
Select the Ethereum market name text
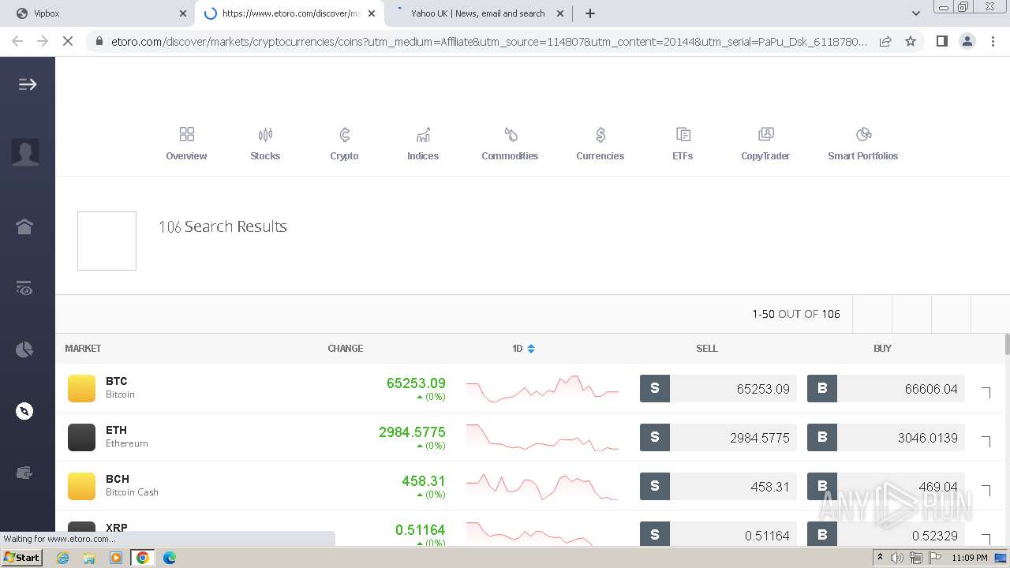pyautogui.click(x=127, y=443)
